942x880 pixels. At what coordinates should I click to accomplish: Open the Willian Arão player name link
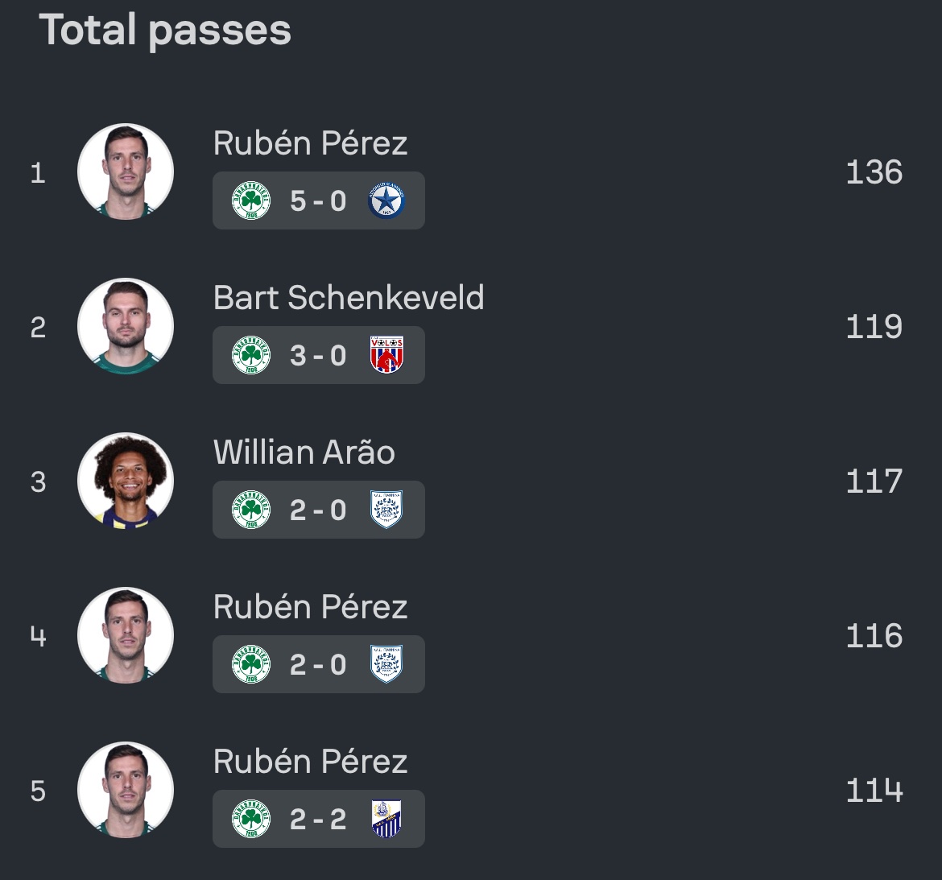[x=304, y=452]
